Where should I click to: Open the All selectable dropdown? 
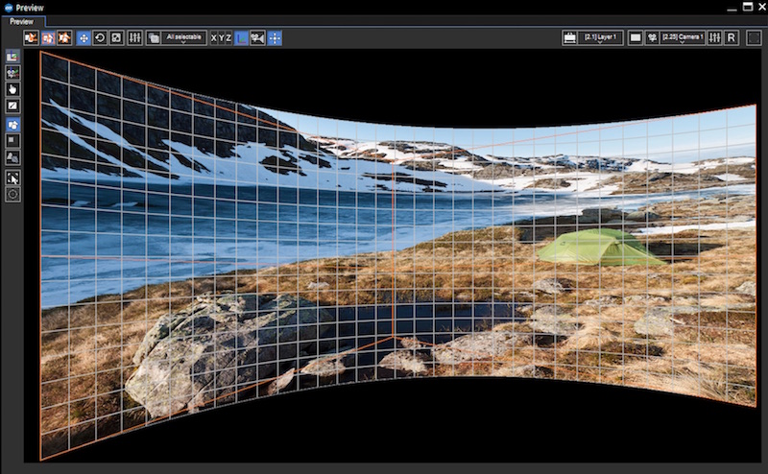tap(182, 37)
